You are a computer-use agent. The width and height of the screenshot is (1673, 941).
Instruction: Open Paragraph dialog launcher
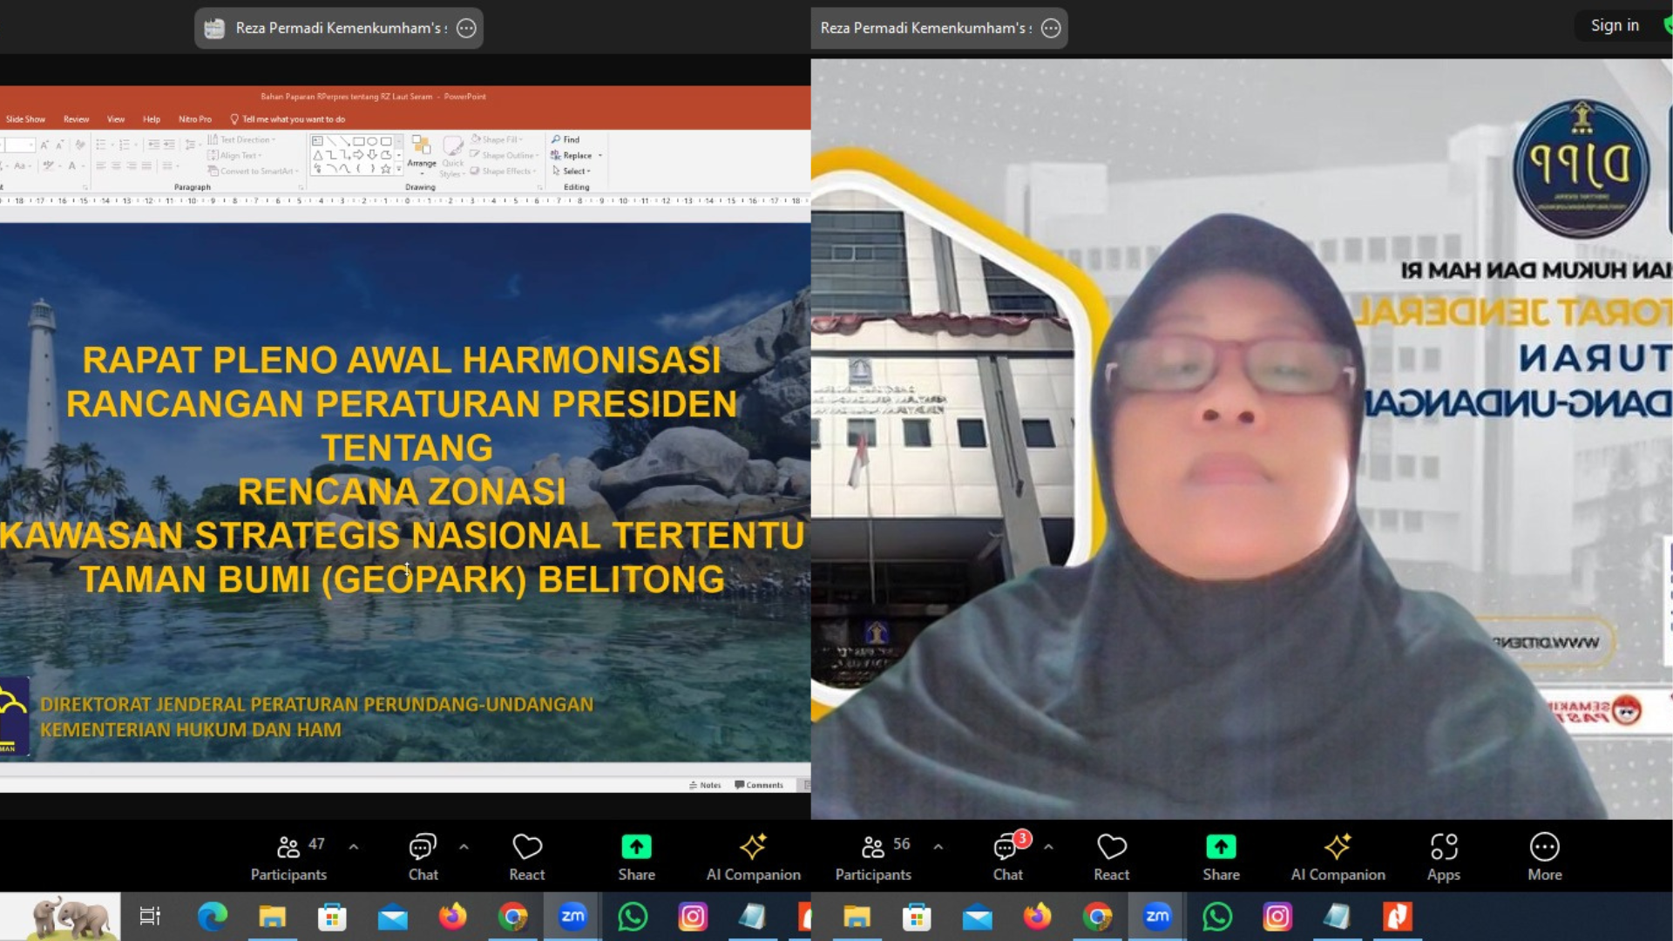point(301,187)
